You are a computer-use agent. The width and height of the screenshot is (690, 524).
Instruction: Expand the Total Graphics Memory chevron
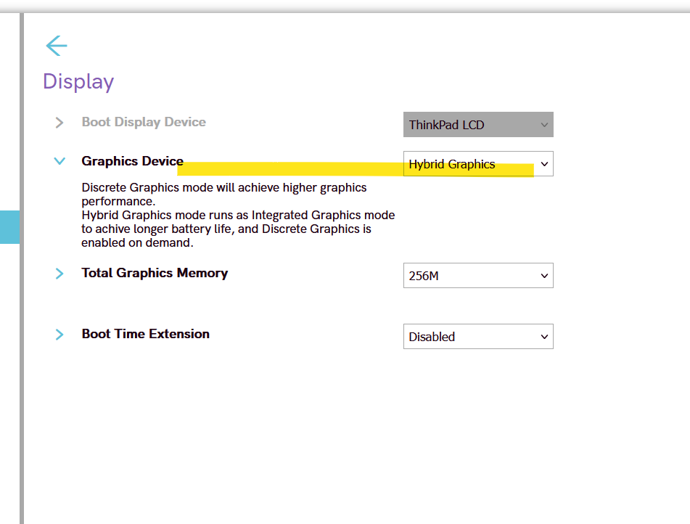[x=59, y=274]
